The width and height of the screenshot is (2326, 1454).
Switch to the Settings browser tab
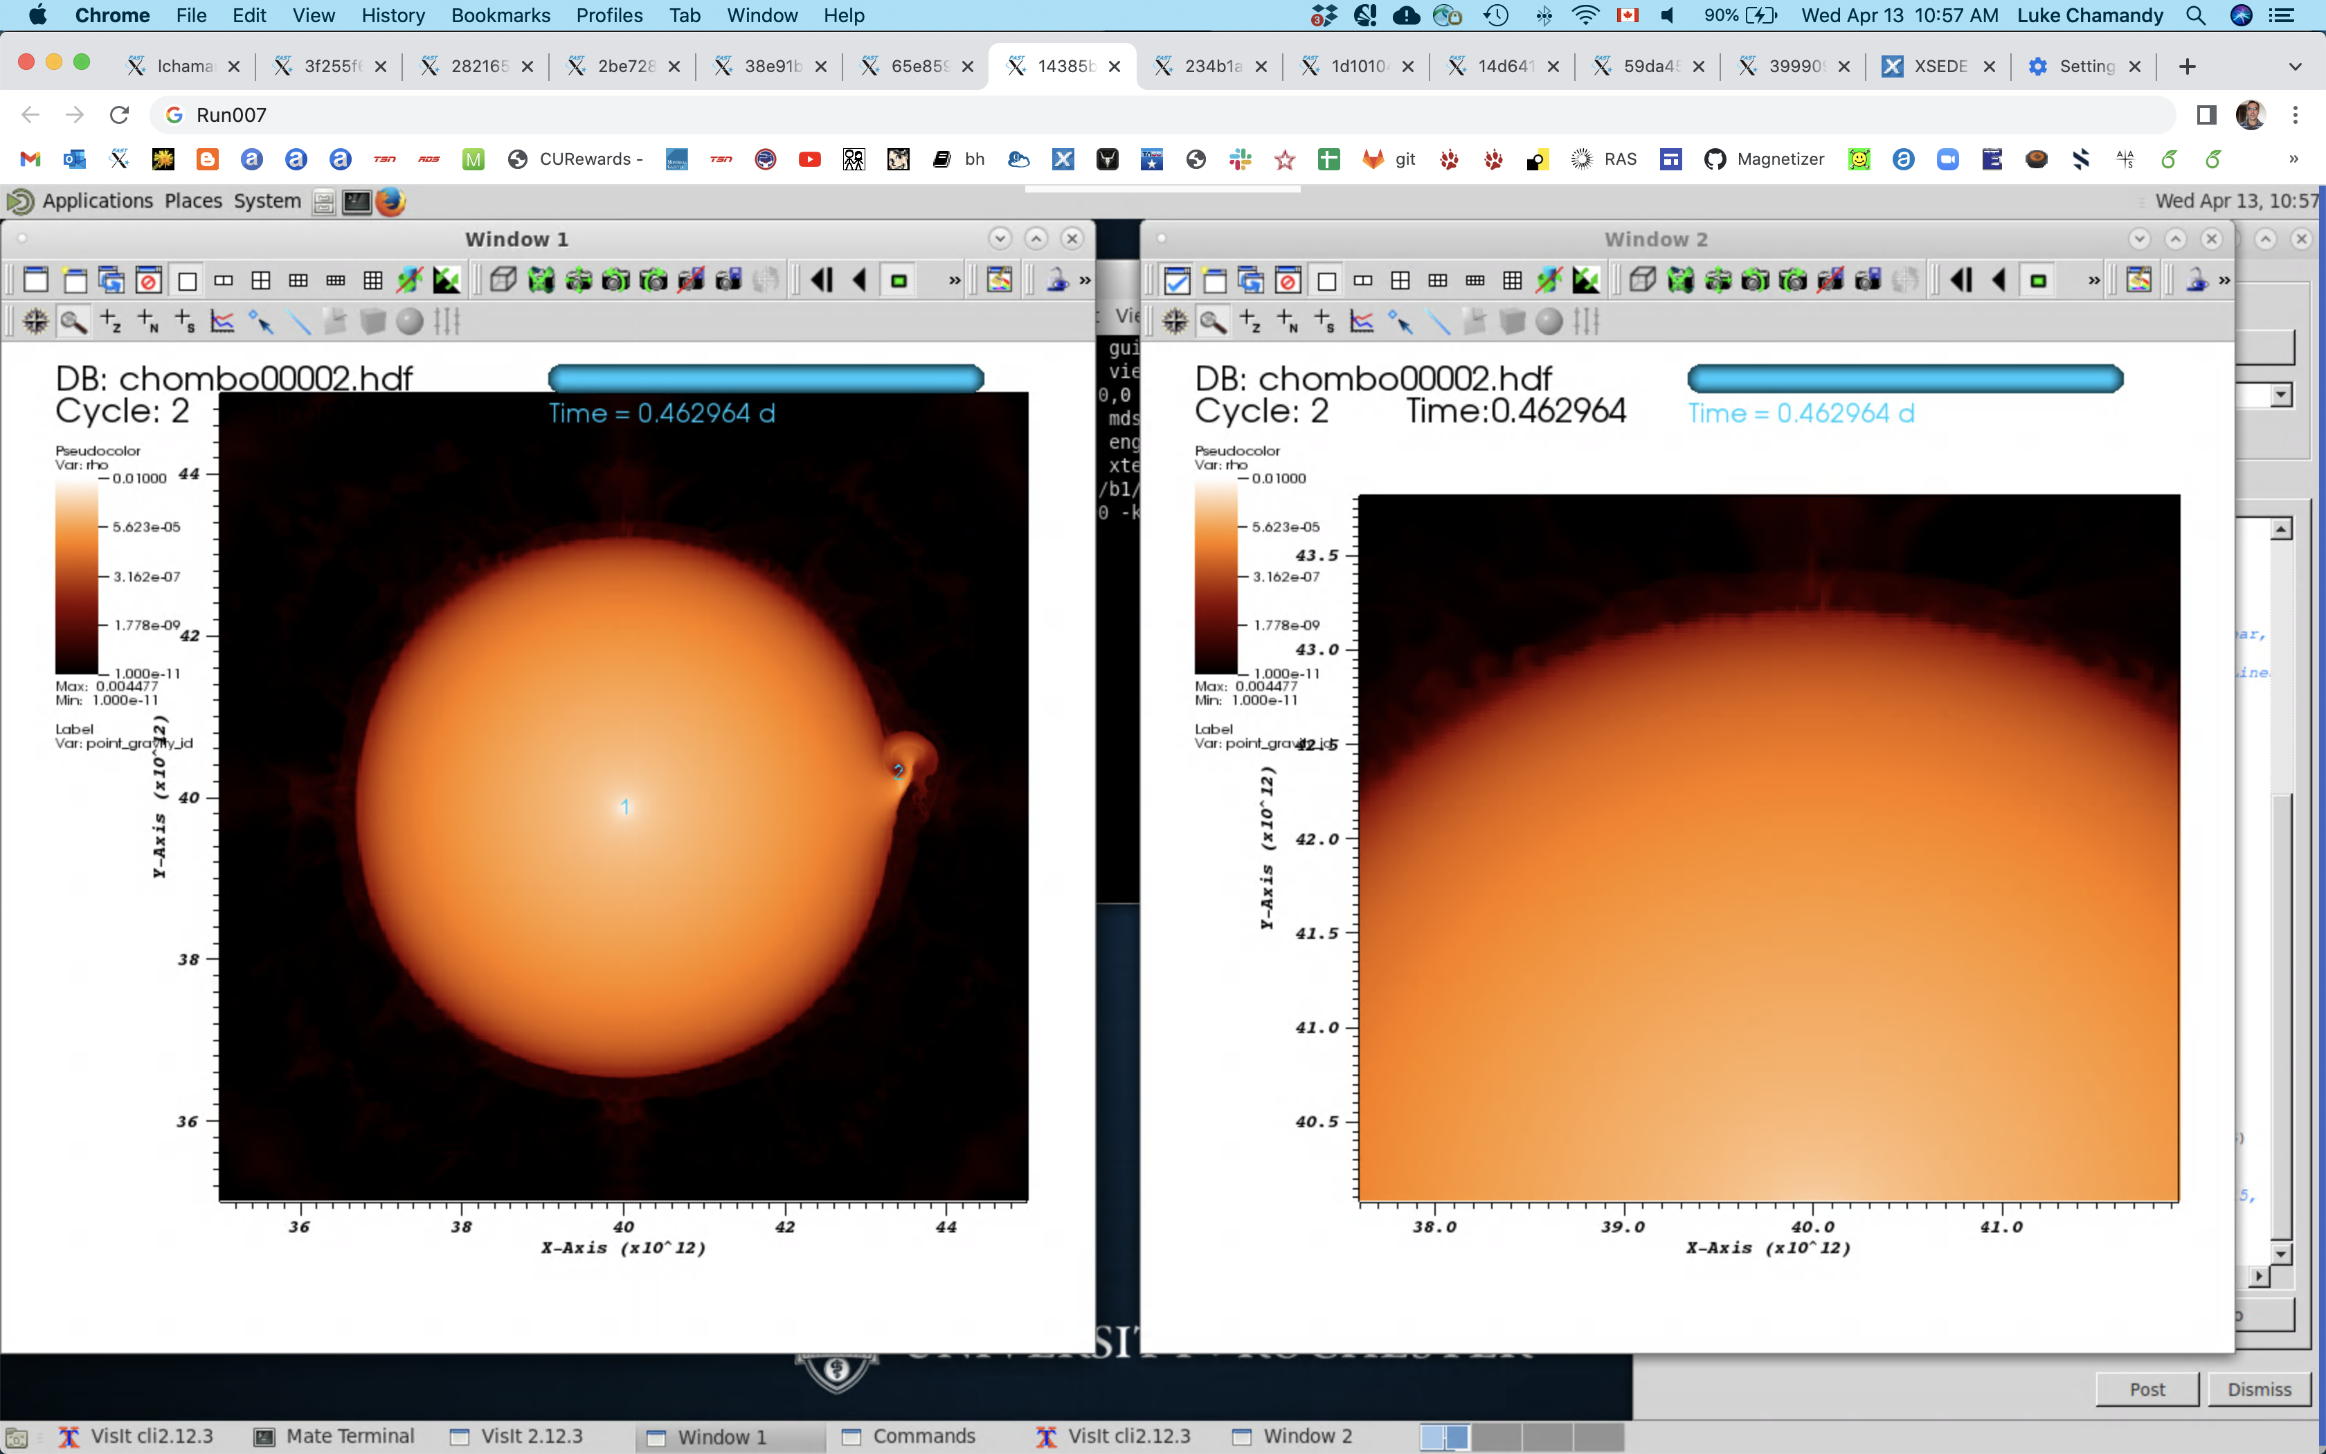tap(2085, 66)
